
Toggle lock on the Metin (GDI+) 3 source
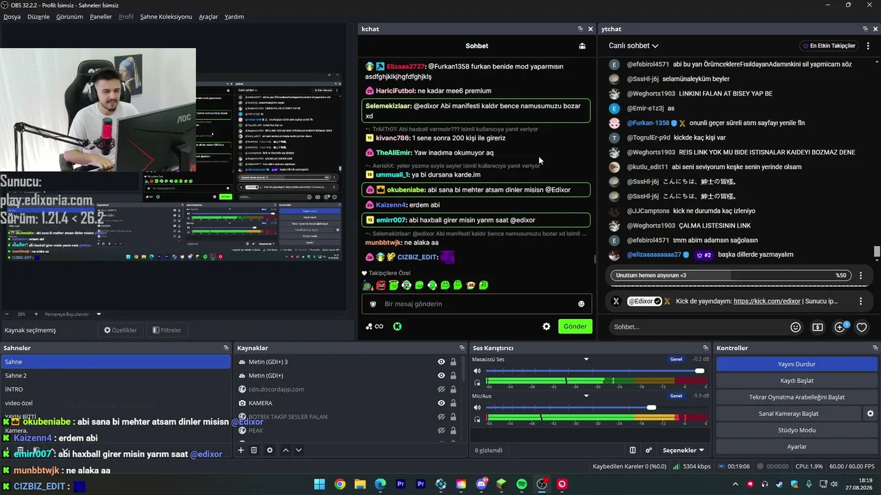pyautogui.click(x=453, y=362)
